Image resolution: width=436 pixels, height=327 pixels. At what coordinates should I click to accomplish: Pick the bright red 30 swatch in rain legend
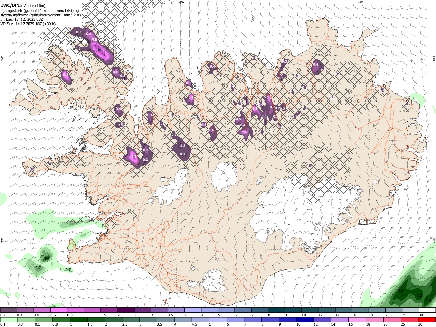427,320
